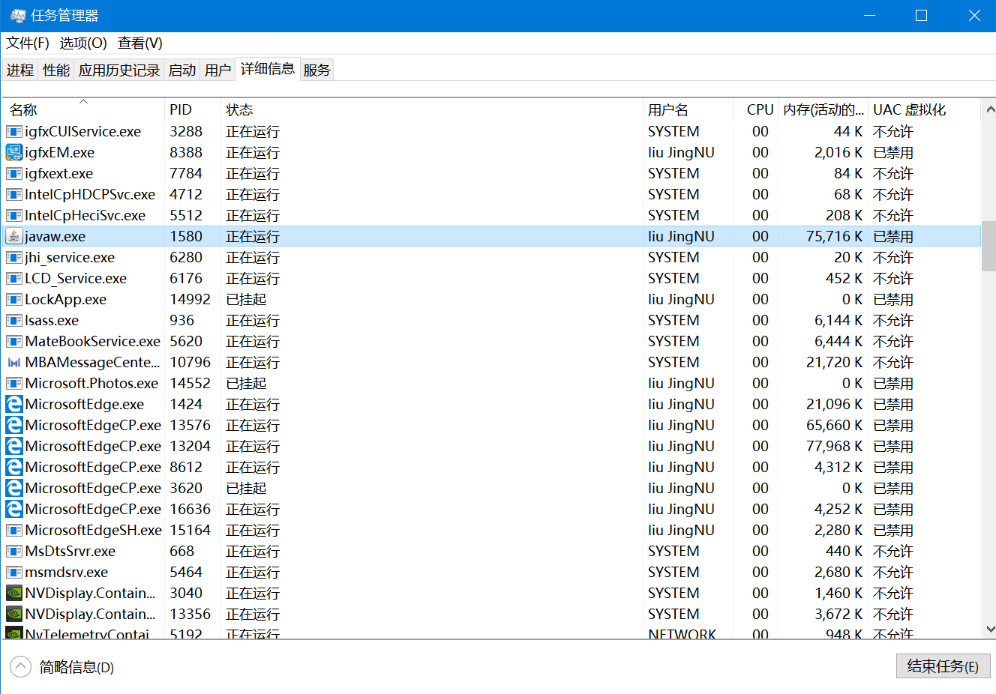Click the LCD_Service.exe process icon
Screen dimensions: 996x694
tap(13, 279)
